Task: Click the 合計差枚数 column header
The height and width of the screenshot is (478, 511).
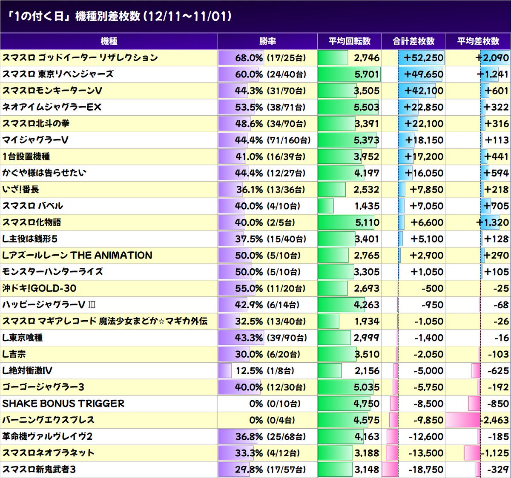Action: (x=413, y=41)
